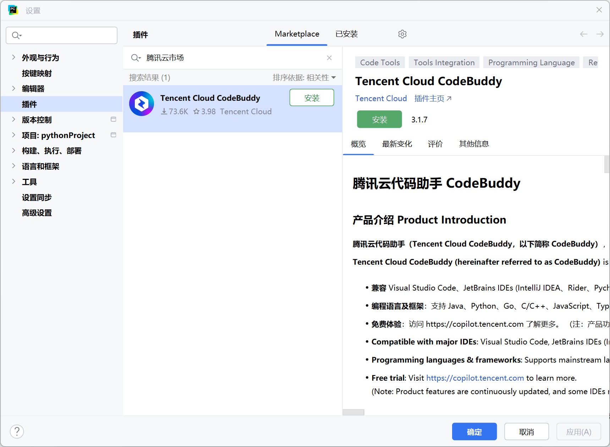Select 按键映射 in the settings tree

pyautogui.click(x=37, y=73)
